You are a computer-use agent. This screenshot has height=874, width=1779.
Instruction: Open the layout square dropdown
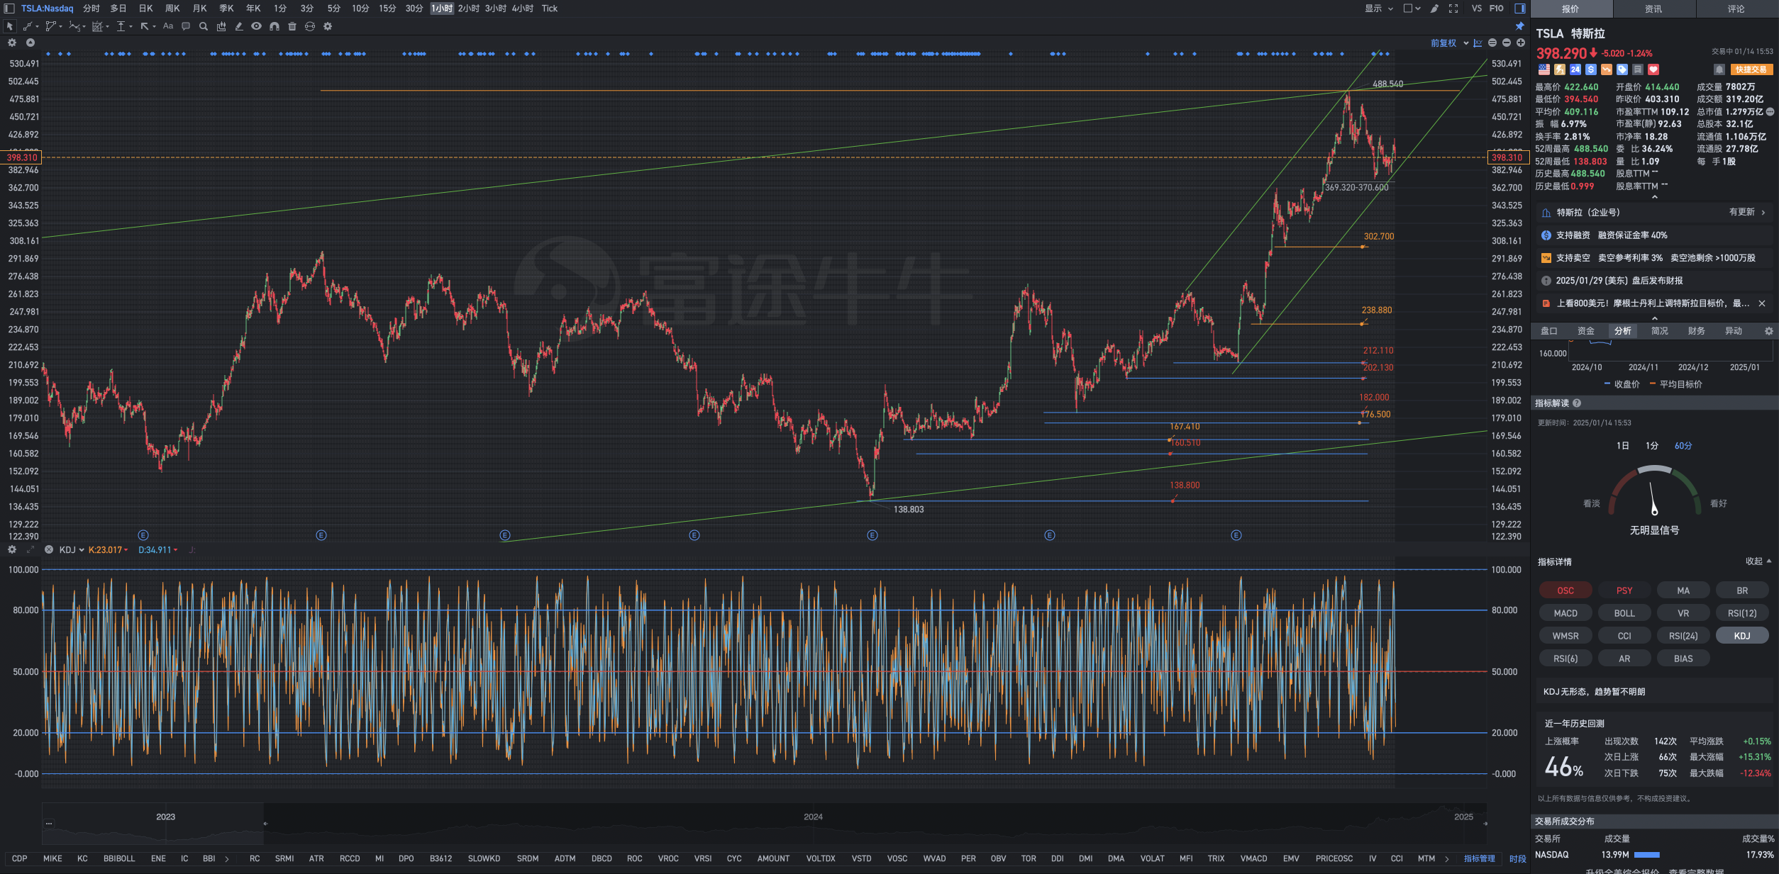1412,9
